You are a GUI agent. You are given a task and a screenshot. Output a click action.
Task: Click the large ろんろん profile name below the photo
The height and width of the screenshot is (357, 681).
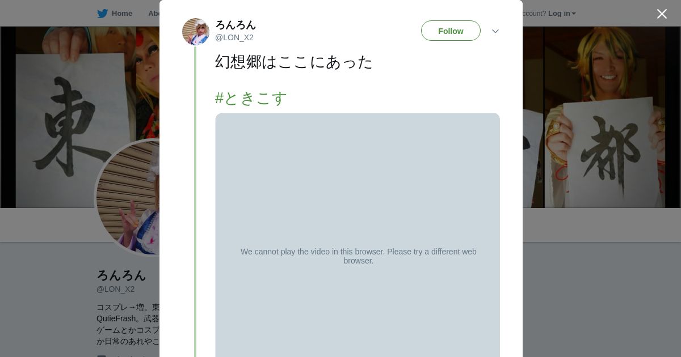click(121, 275)
